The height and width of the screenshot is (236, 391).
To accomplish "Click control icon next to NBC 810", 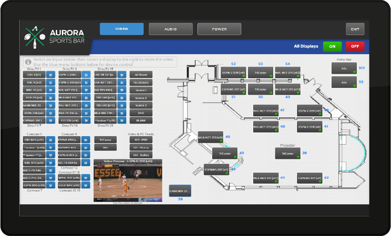I will [x=51, y=163].
